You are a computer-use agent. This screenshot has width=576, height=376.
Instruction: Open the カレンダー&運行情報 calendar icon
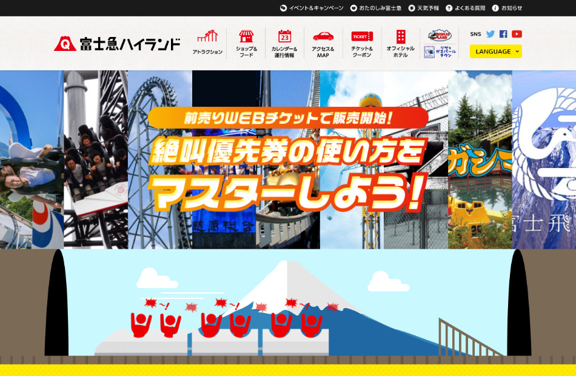[284, 36]
